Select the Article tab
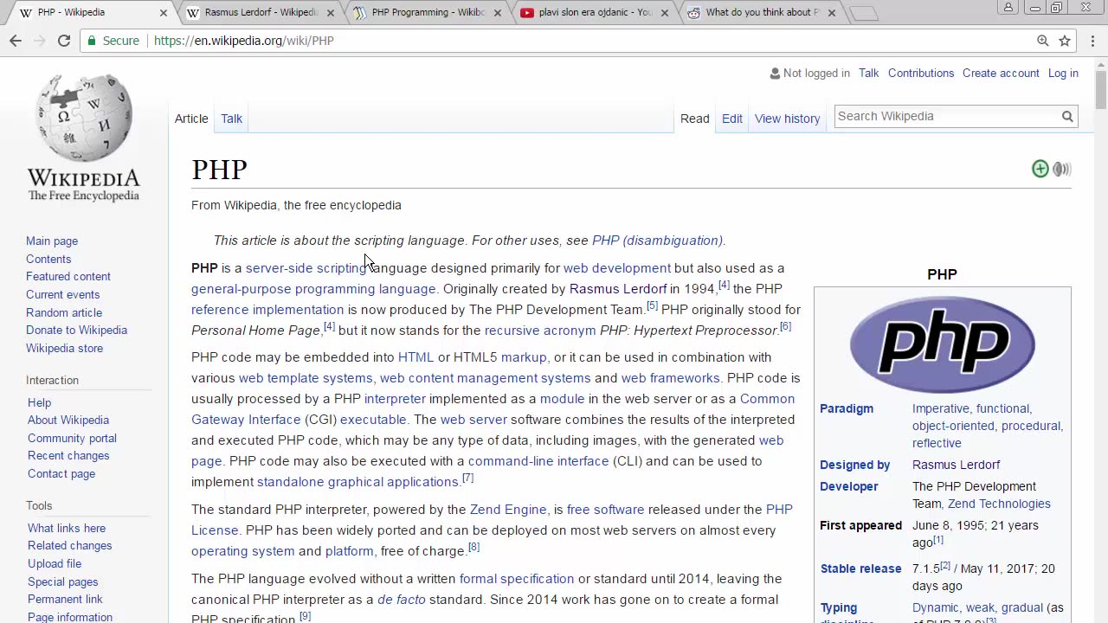 [191, 119]
